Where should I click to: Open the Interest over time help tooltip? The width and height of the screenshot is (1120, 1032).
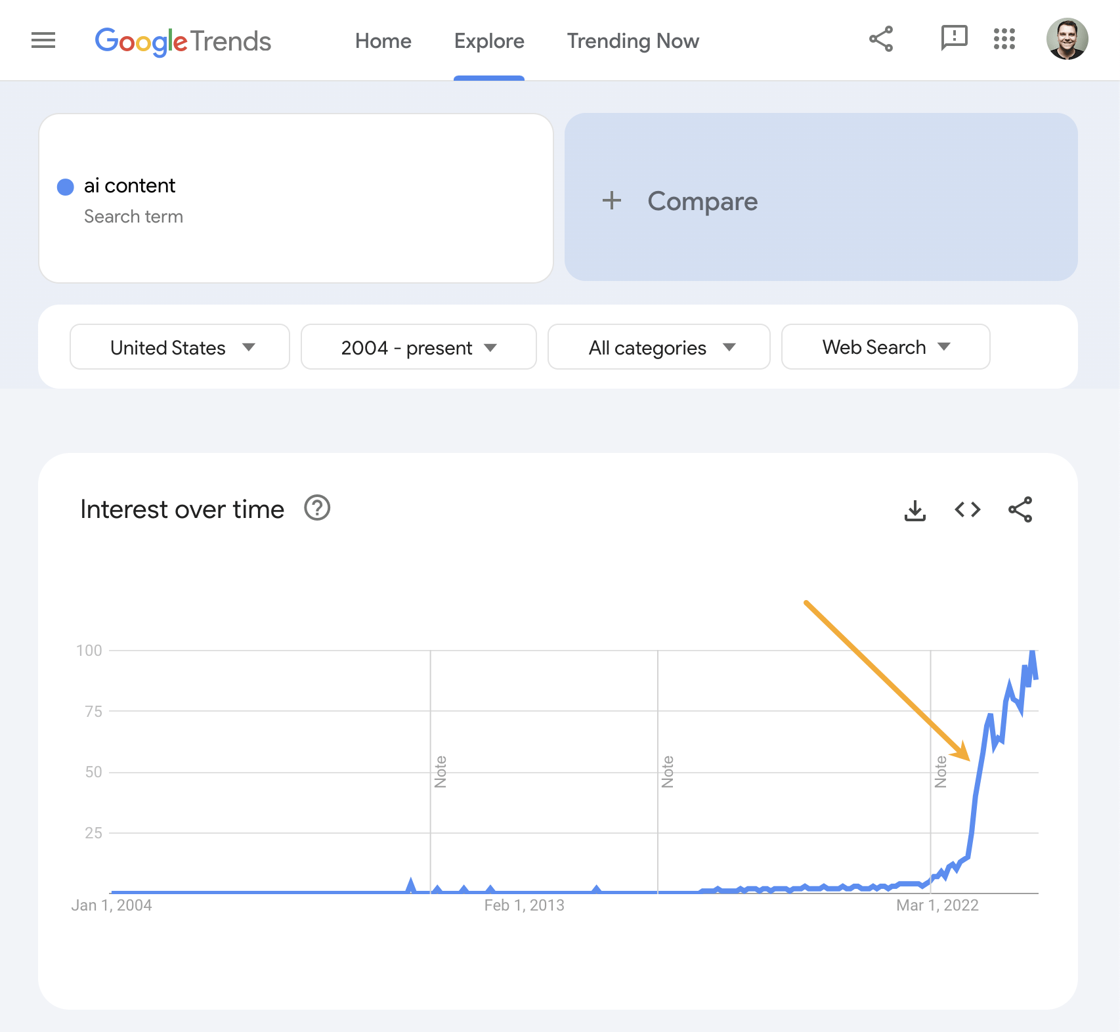coord(317,508)
